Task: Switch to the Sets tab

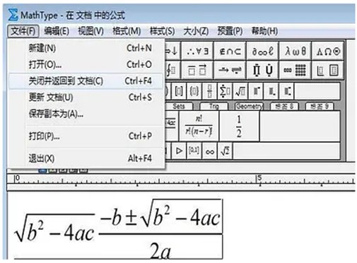Action: 179,106
